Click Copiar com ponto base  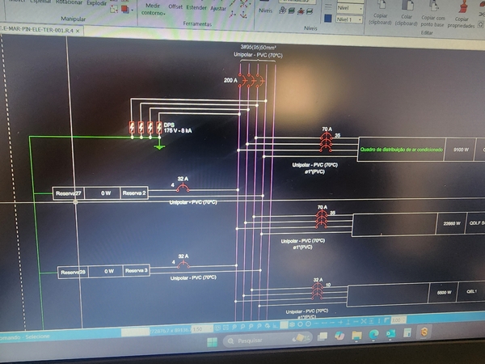click(x=434, y=8)
